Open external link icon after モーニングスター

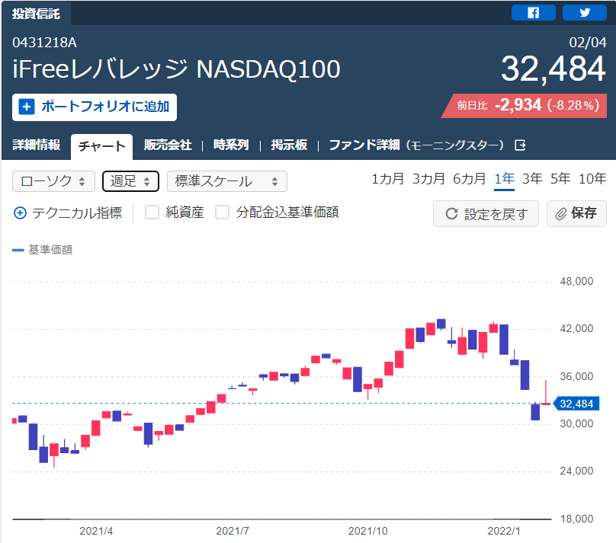click(x=520, y=145)
